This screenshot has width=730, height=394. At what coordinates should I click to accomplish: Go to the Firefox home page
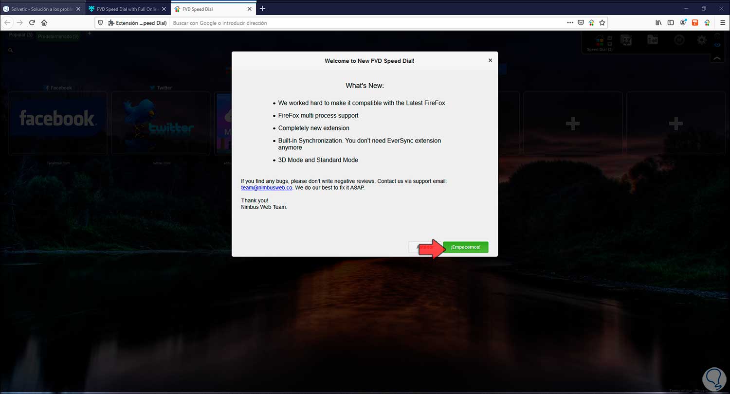pos(44,23)
